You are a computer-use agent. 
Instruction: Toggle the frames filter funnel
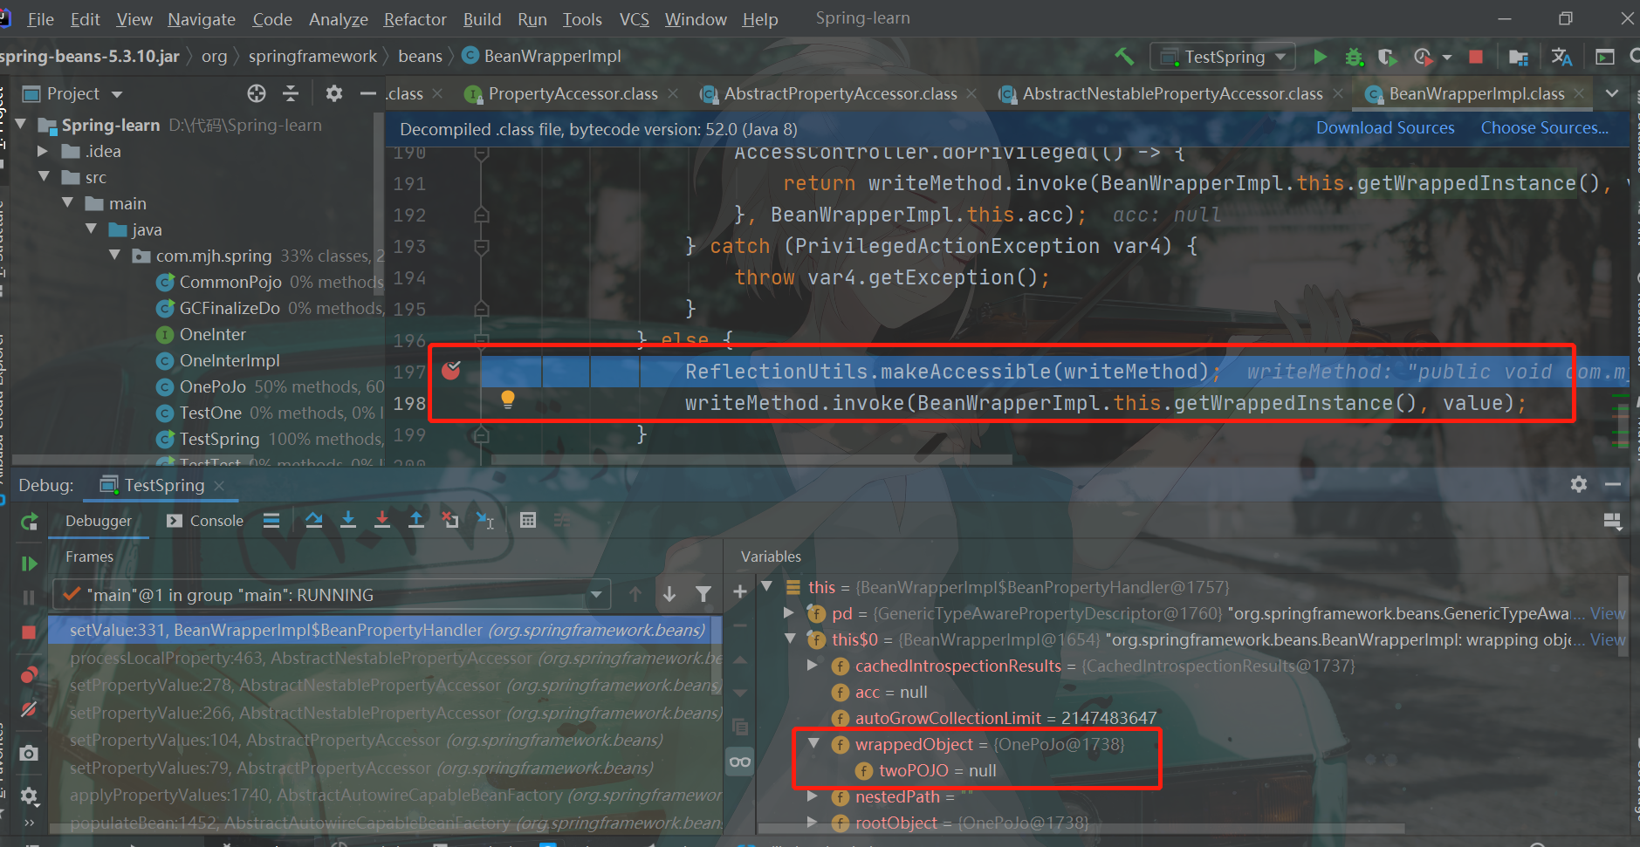point(703,594)
